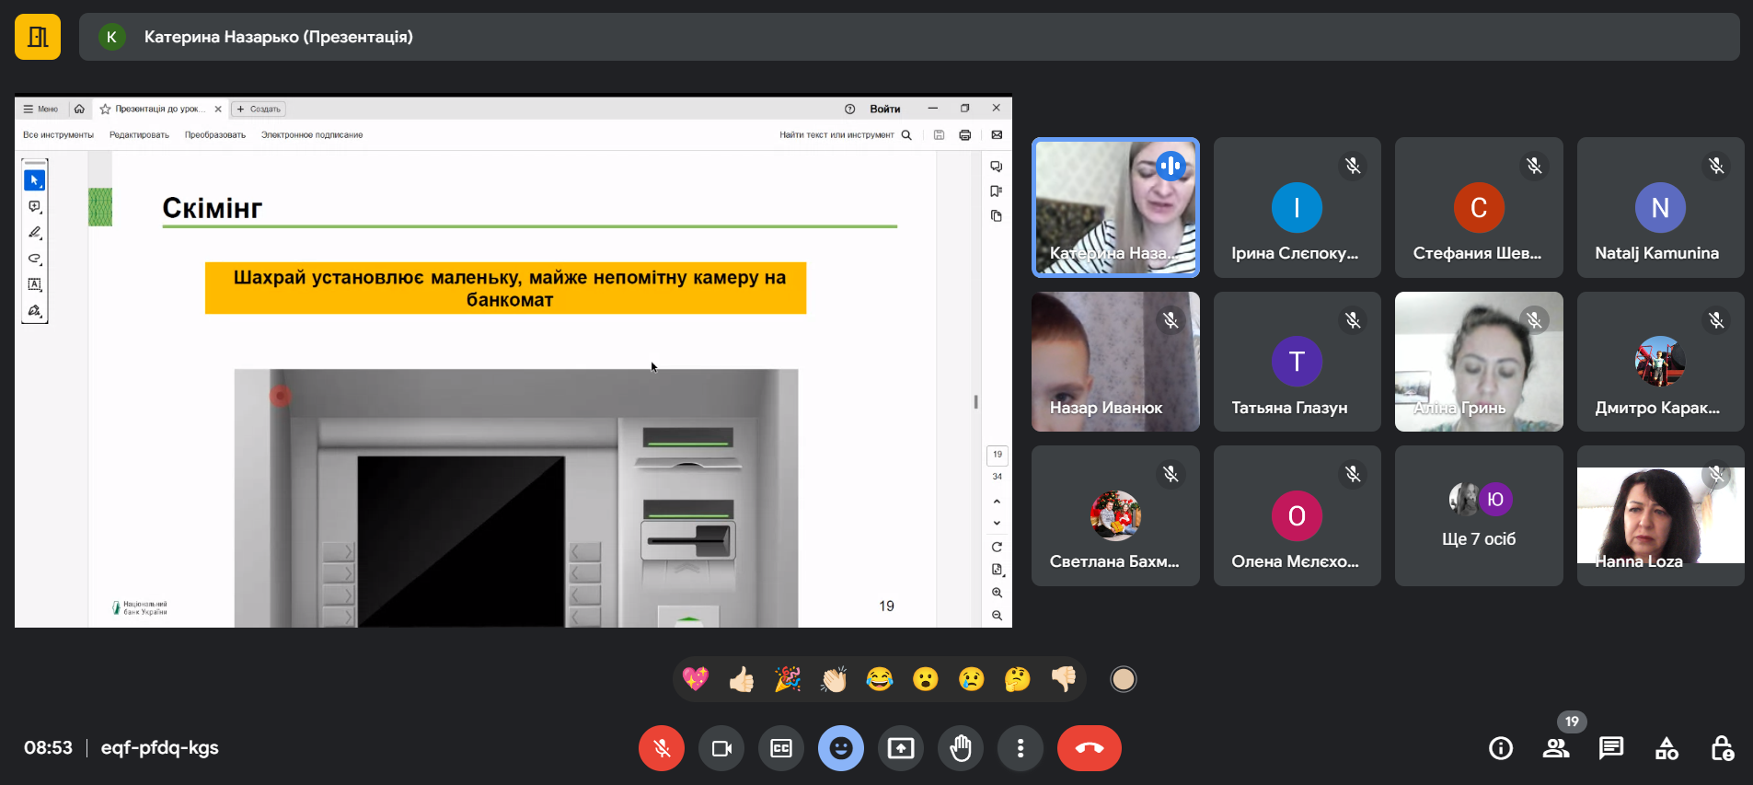Select Hanna Loza video tile
Viewport: 1753px width, 785px height.
coord(1660,516)
